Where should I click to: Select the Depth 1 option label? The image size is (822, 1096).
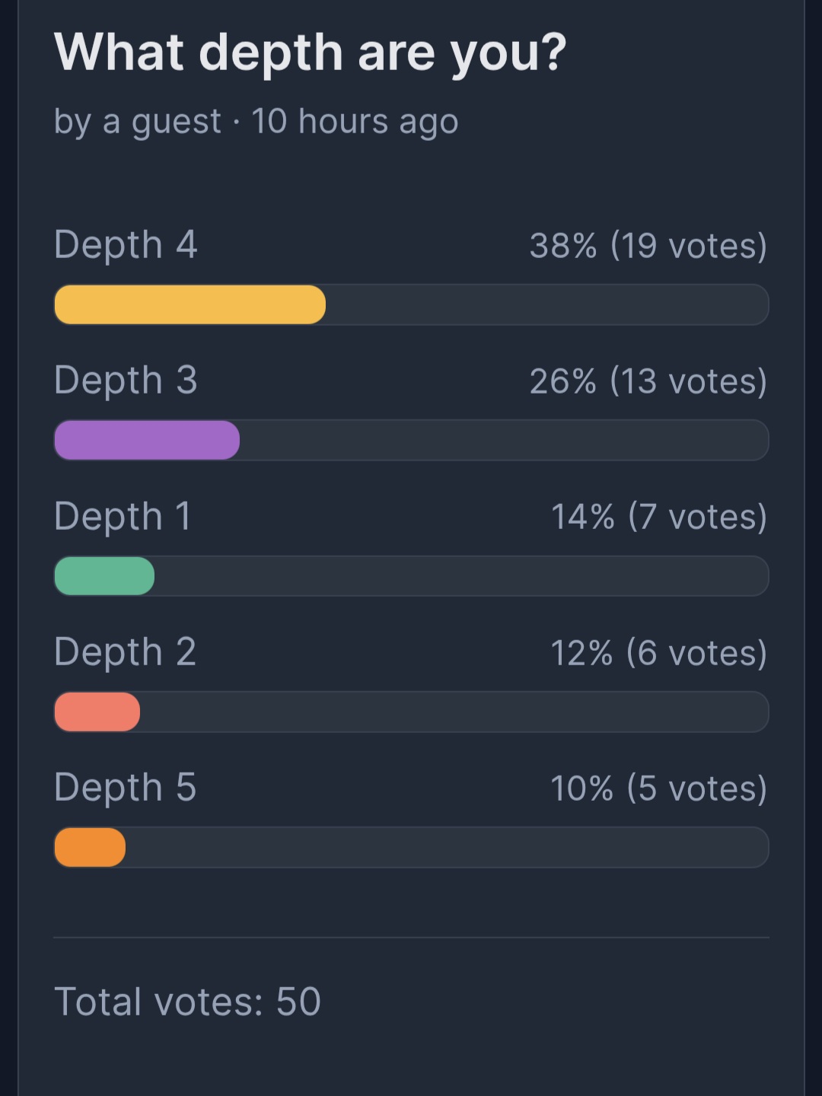(123, 517)
